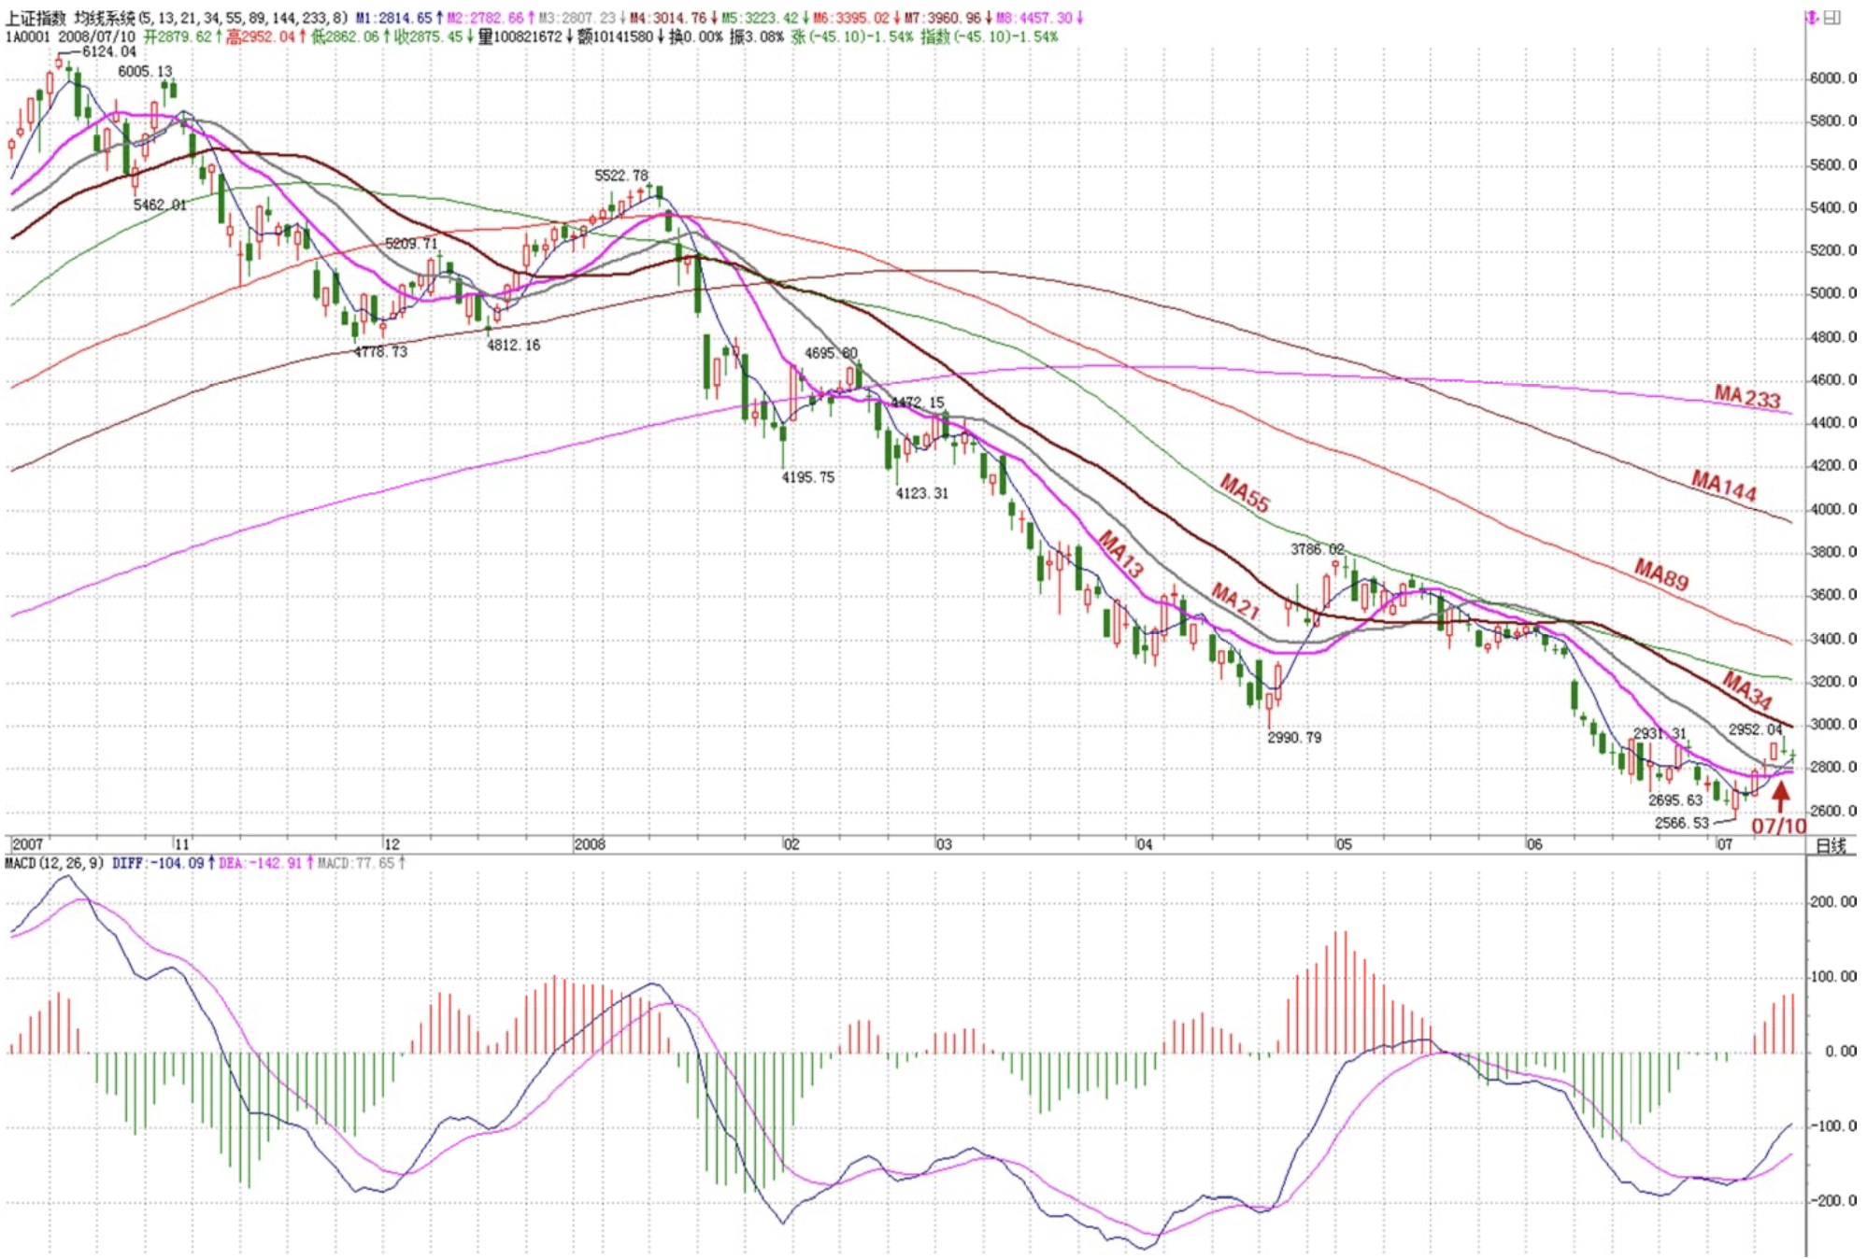Screen dimensions: 1867x1259
Task: Click the MACD(12,26,9) indicator label
Action: tap(54, 863)
